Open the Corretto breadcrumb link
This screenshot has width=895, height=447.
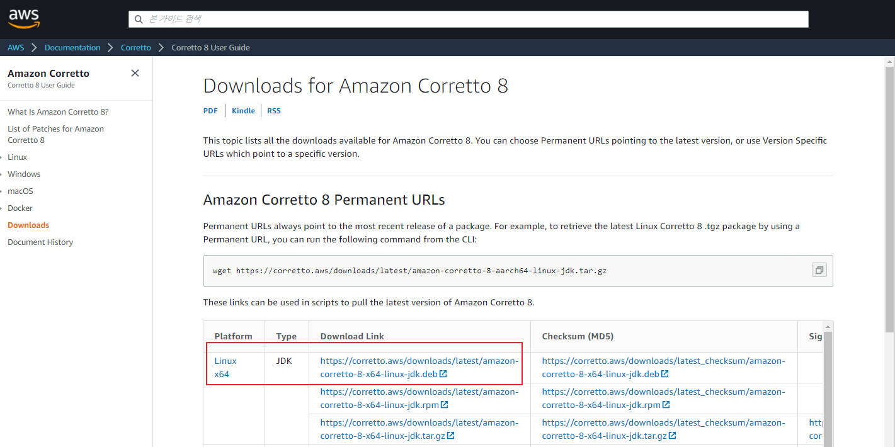tap(136, 48)
